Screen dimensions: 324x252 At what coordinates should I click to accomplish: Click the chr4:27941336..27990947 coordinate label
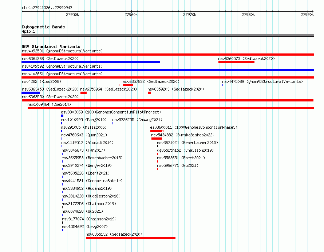coord(47,8)
